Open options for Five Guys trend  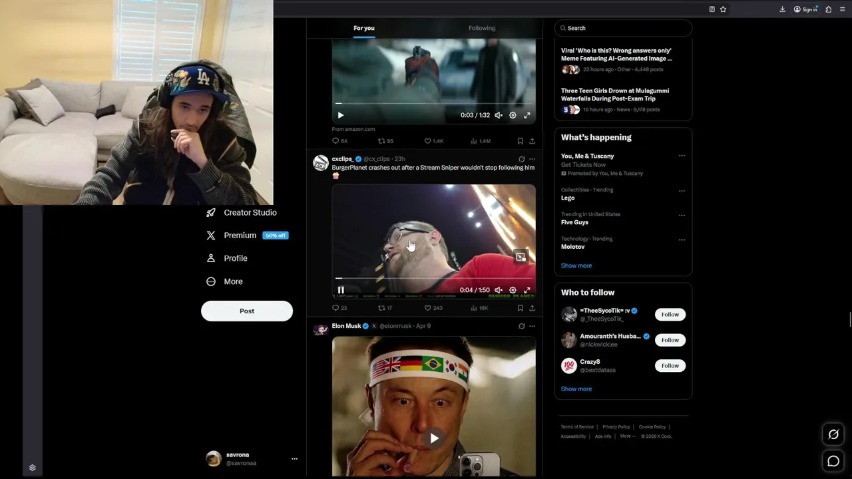point(682,216)
